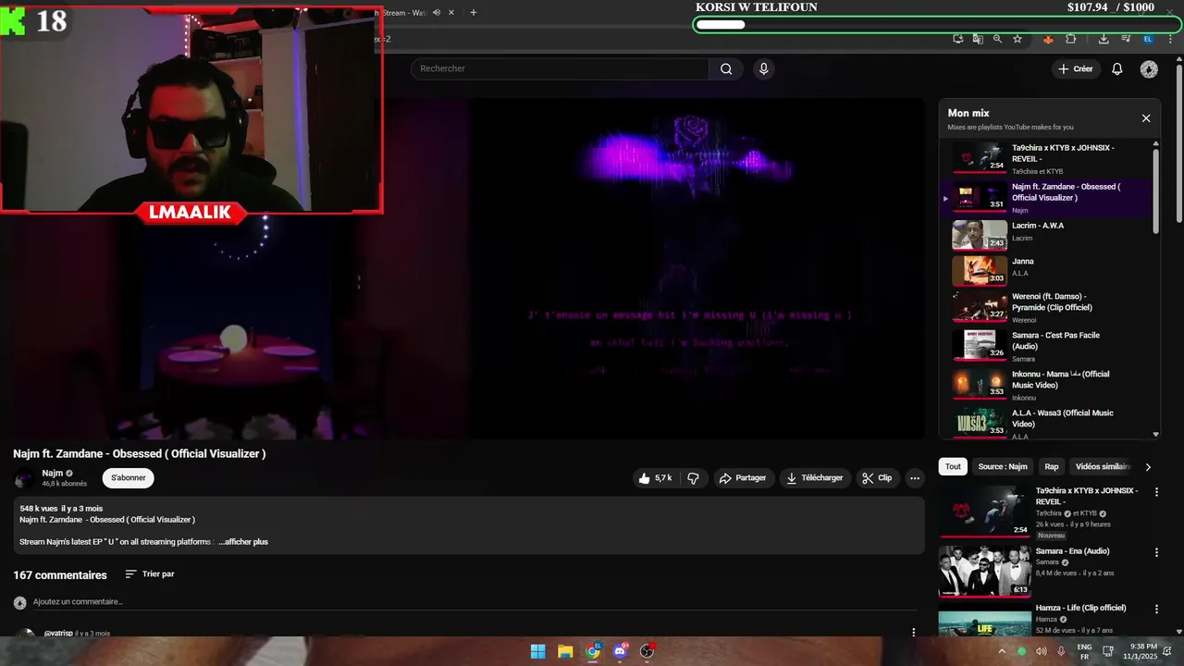Open the EL Chrome profile
The width and height of the screenshot is (1184, 666).
click(1148, 39)
